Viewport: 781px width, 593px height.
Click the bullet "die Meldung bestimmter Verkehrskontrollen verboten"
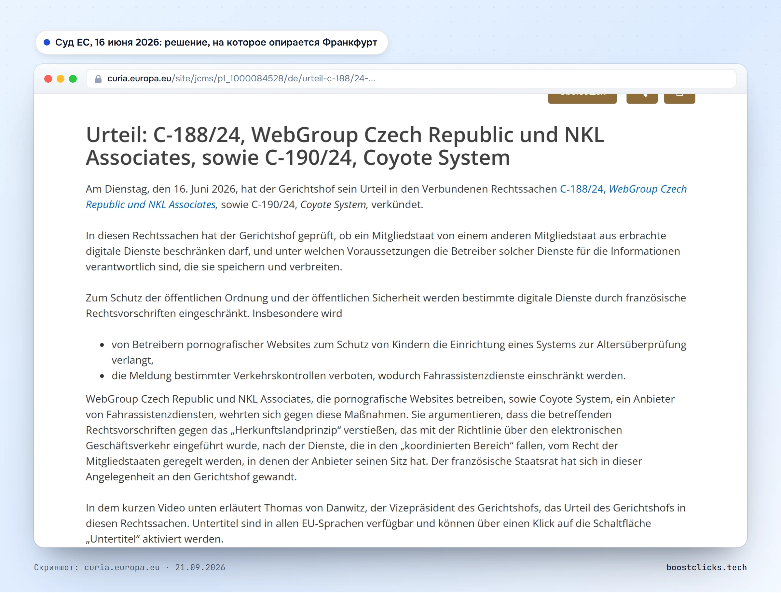(368, 376)
